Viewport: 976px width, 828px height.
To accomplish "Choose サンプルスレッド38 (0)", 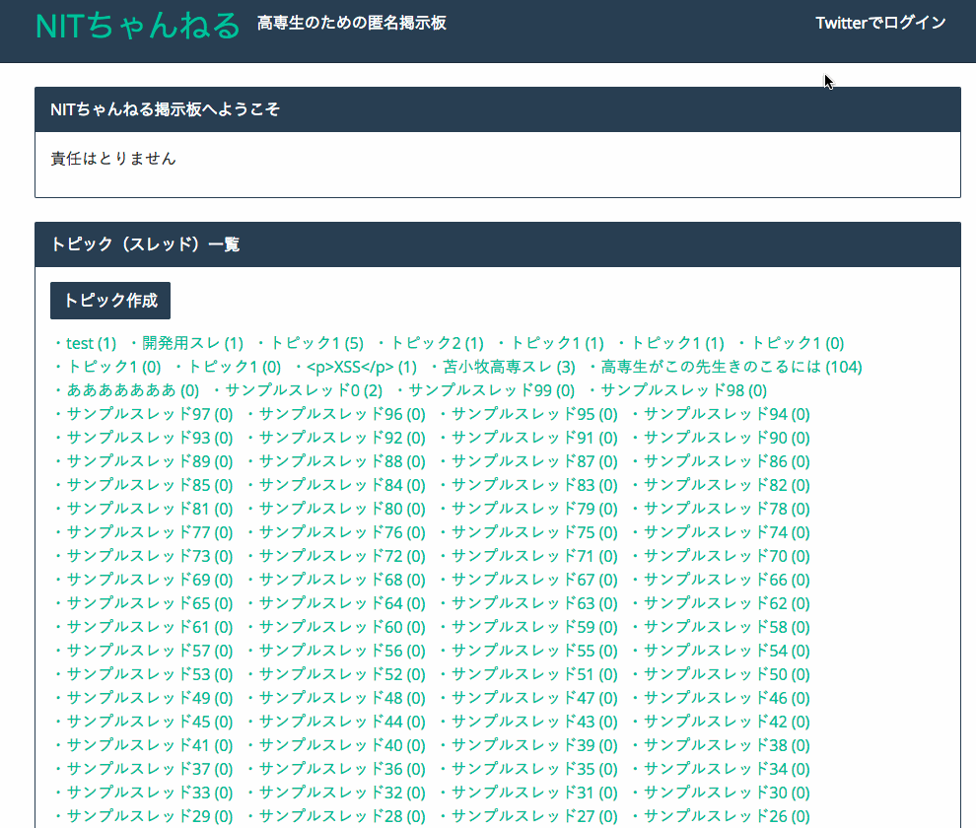I will (x=727, y=745).
